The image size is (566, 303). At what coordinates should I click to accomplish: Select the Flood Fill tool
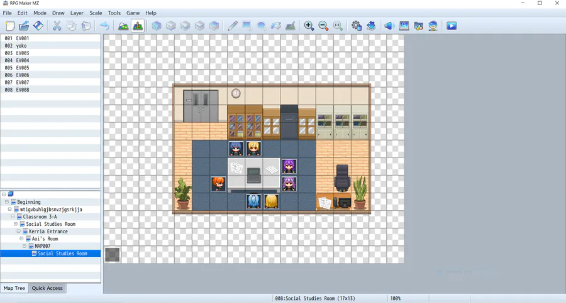point(276,26)
